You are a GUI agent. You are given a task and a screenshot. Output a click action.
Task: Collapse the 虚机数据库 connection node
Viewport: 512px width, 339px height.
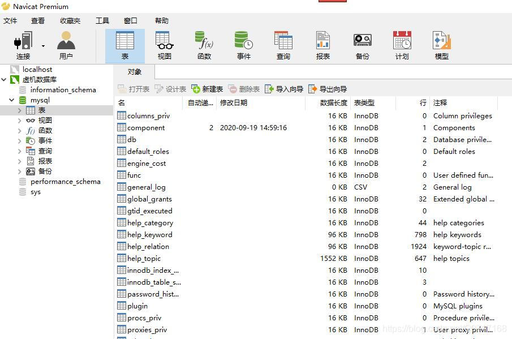tap(4, 79)
